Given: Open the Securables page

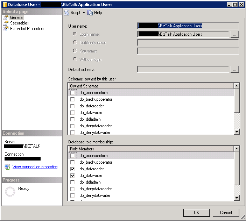Looking at the screenshot, I should [19, 23].
